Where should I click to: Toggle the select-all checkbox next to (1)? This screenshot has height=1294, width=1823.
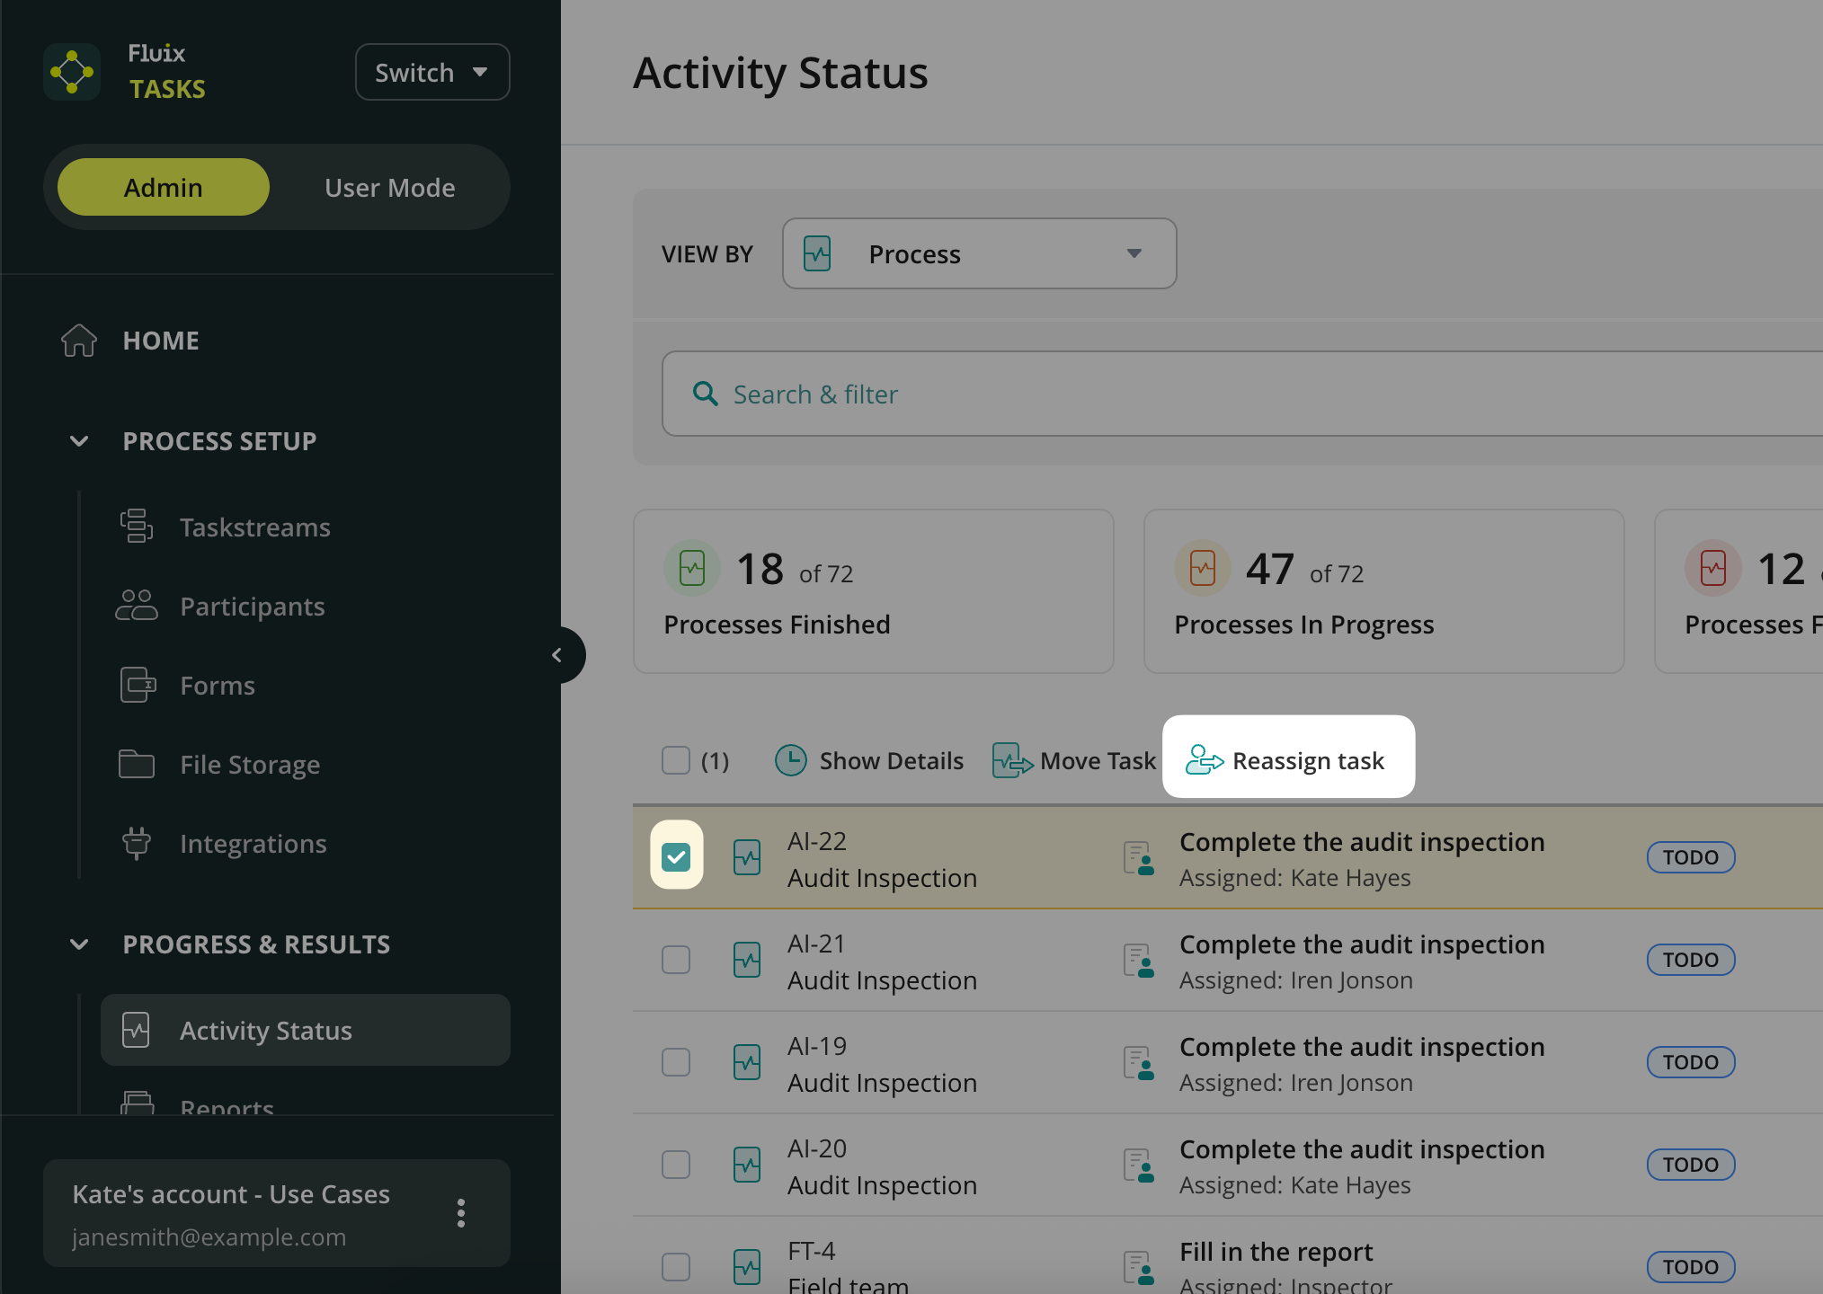pos(676,761)
